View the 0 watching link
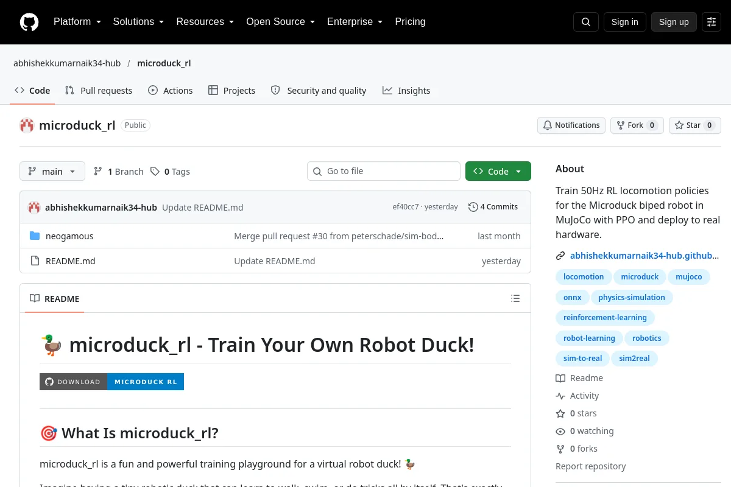This screenshot has width=731, height=487. (x=585, y=431)
